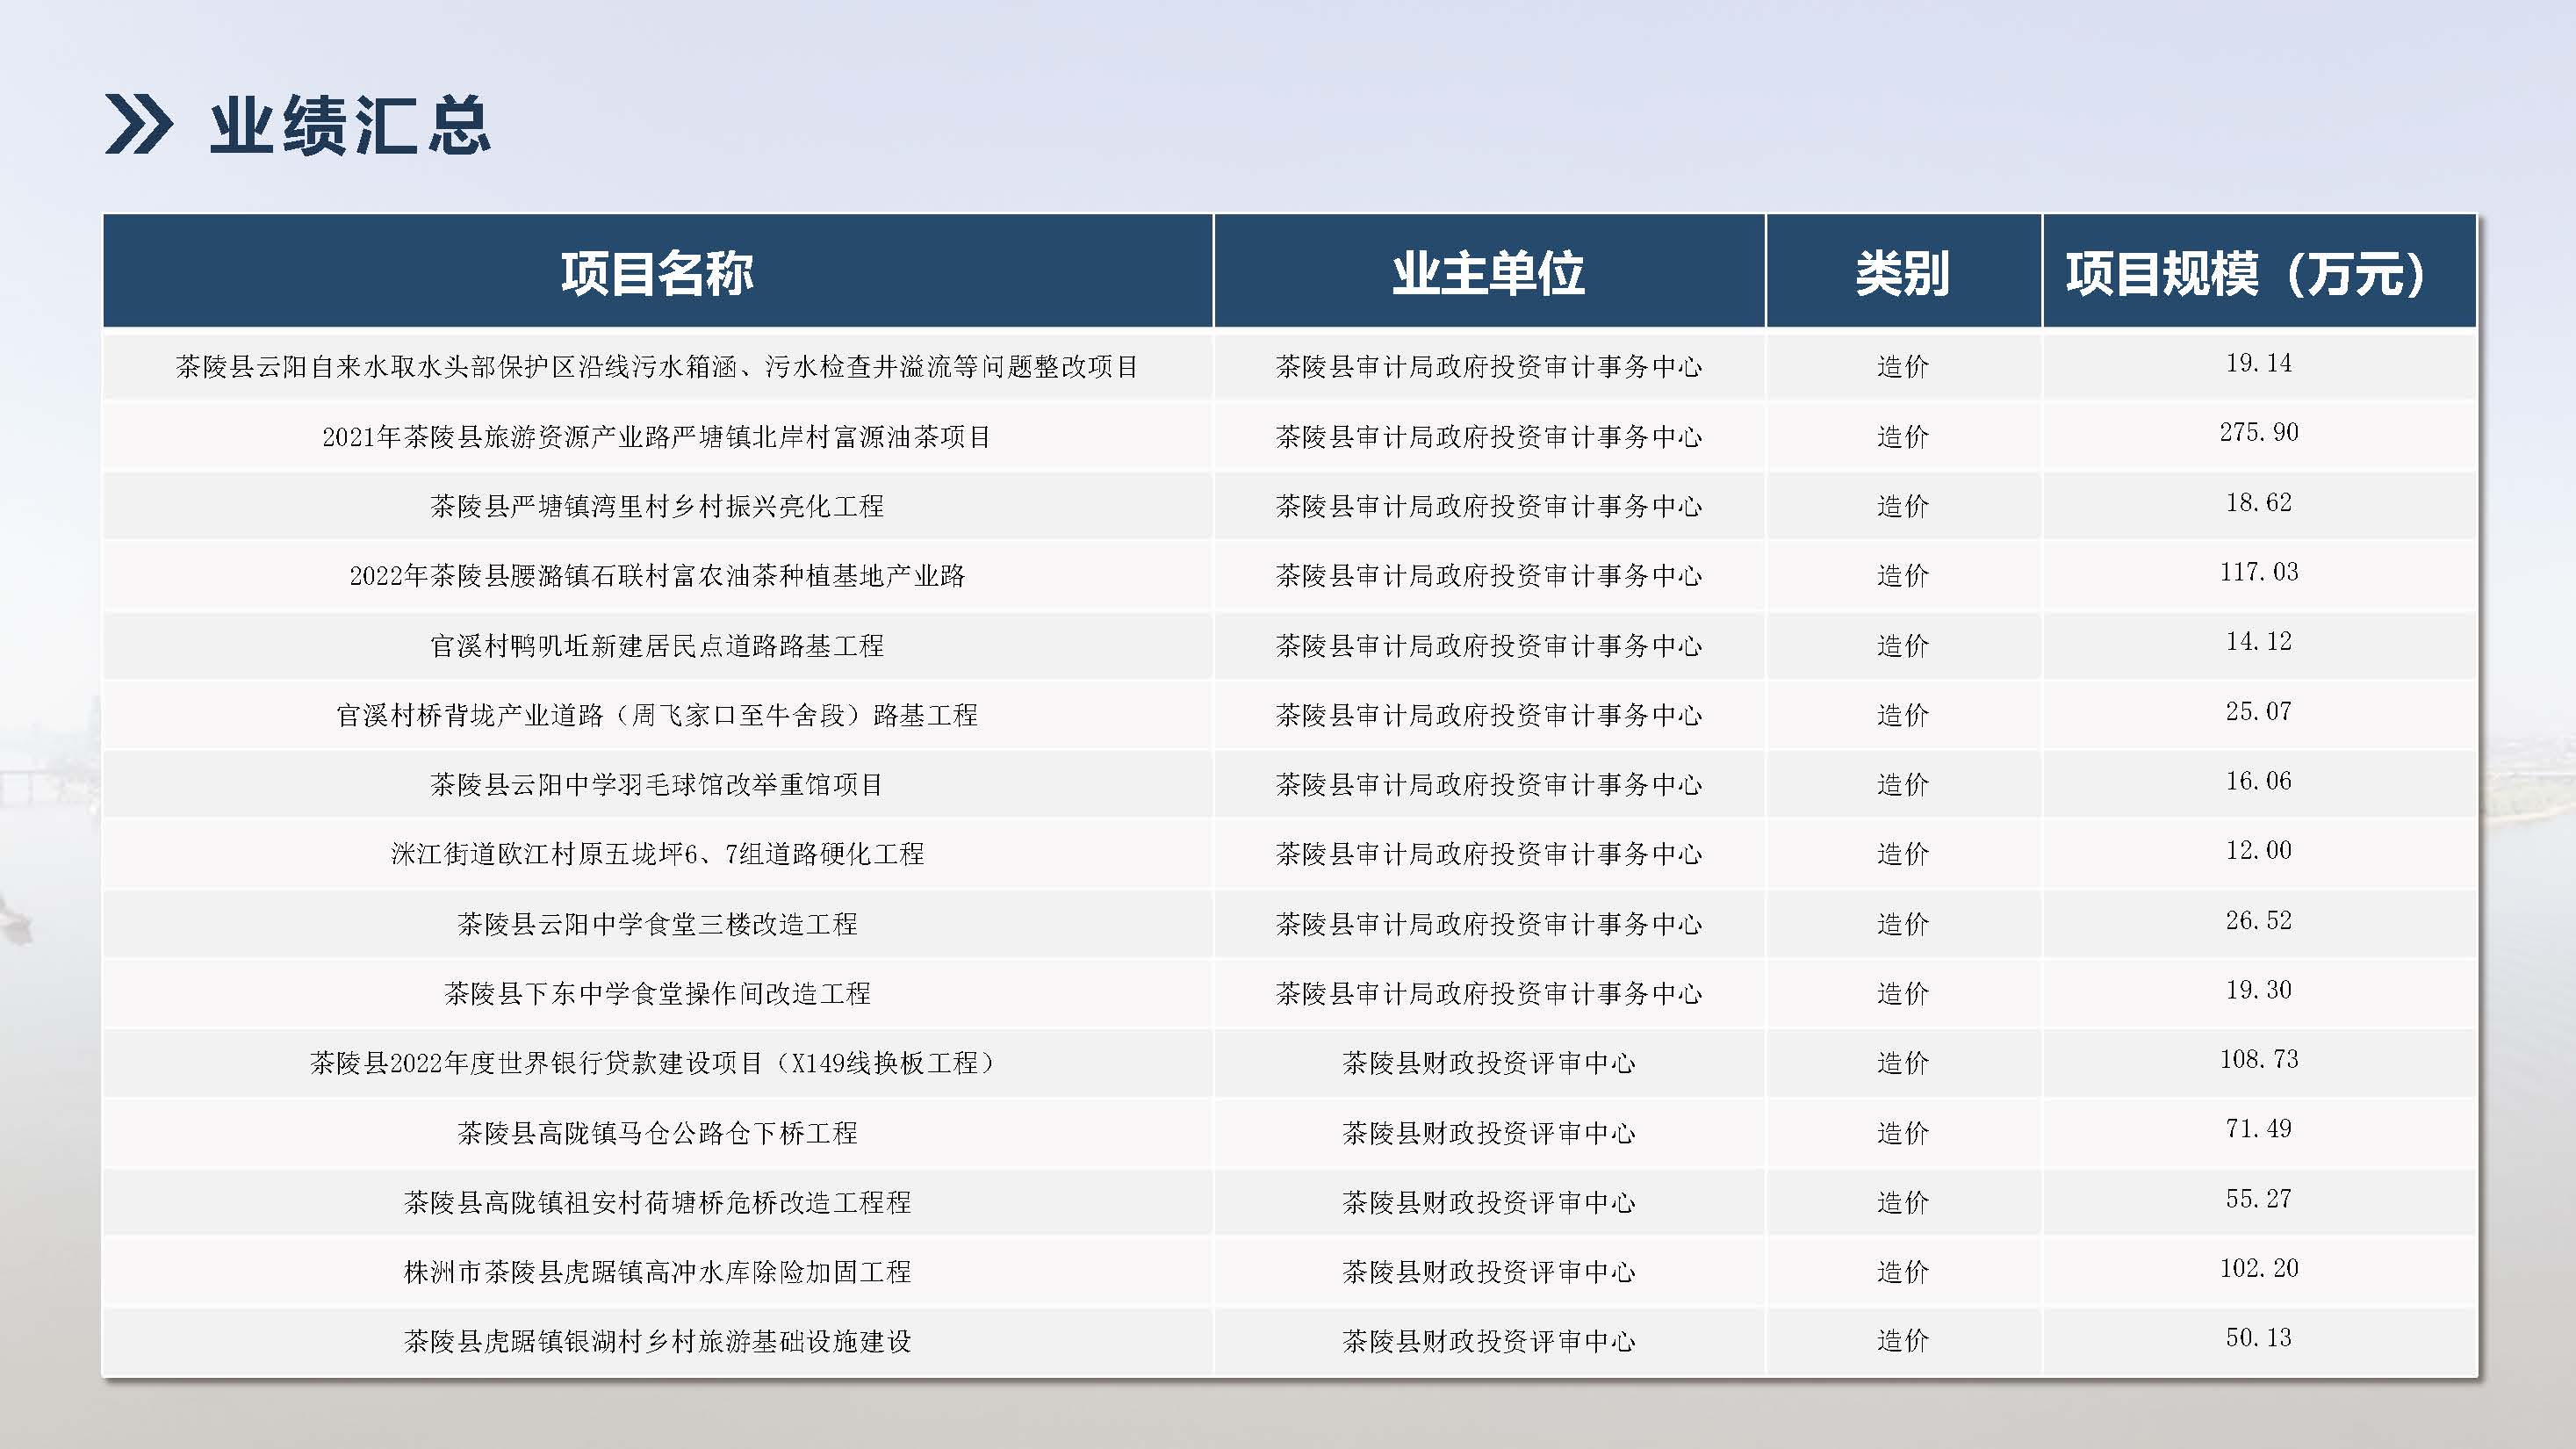Viewport: 2576px width, 1449px height.
Task: Click the value 102.20
Action: 2259,1268
